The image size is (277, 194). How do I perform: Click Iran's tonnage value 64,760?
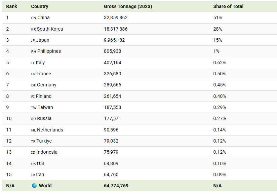[x=111, y=174]
